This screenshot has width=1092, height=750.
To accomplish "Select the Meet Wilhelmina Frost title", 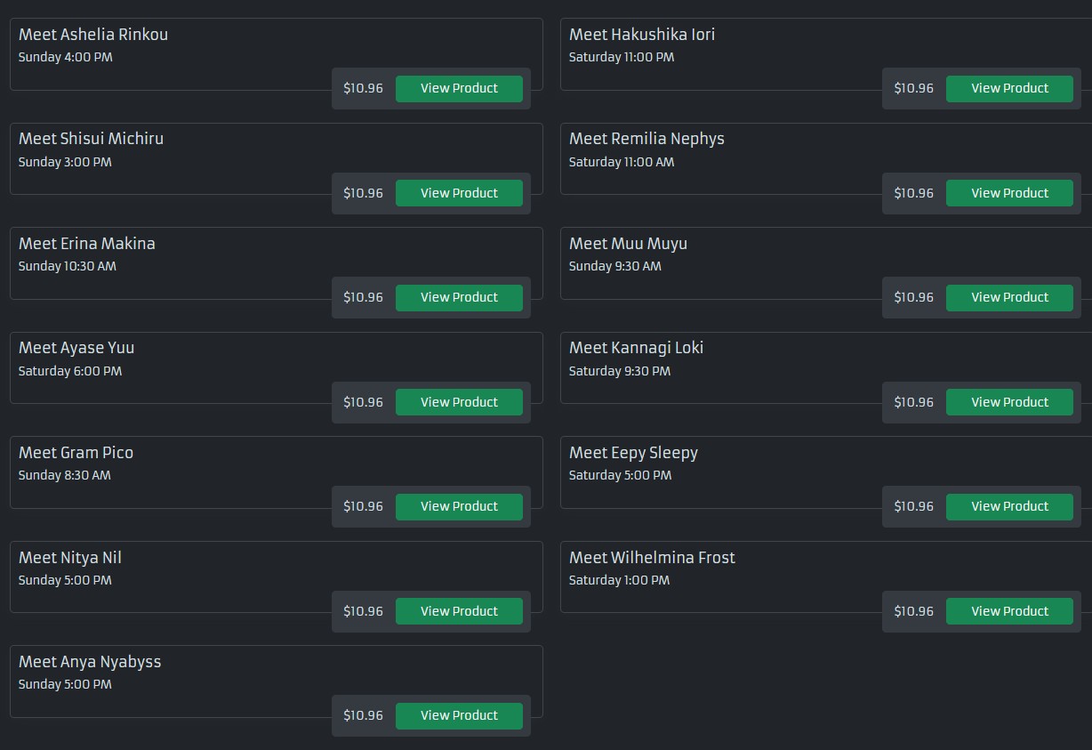I will click(652, 558).
